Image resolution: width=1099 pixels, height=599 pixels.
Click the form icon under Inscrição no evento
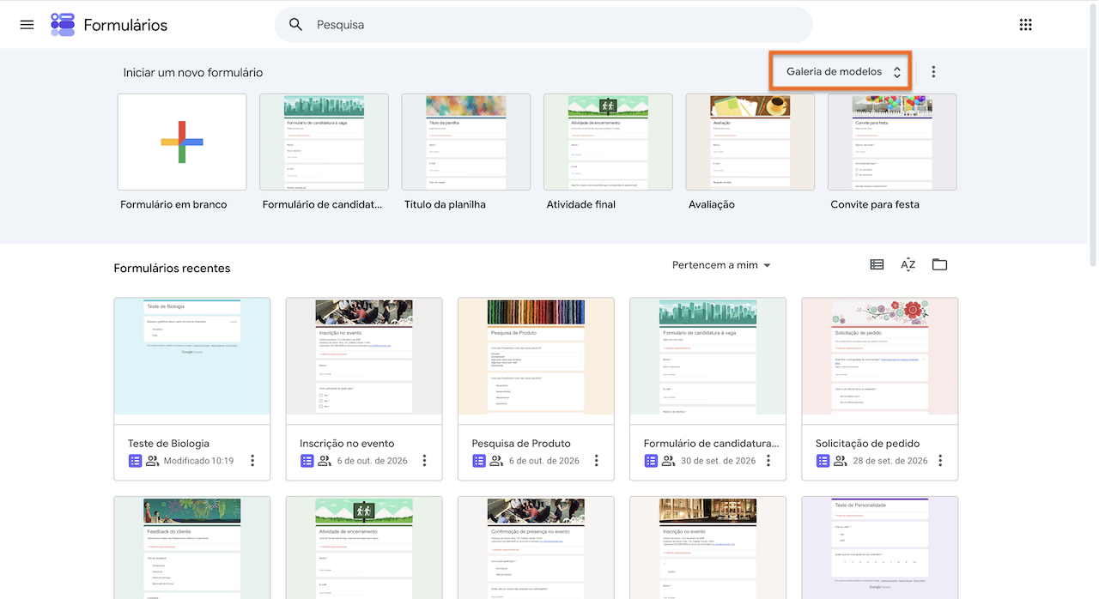[307, 461]
